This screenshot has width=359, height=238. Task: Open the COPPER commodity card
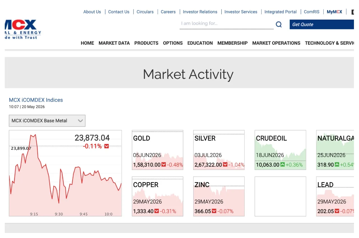(158, 197)
